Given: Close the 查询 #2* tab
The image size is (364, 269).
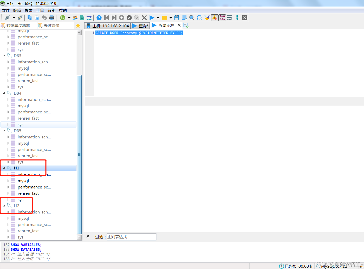Looking at the screenshot, I should (179, 25).
